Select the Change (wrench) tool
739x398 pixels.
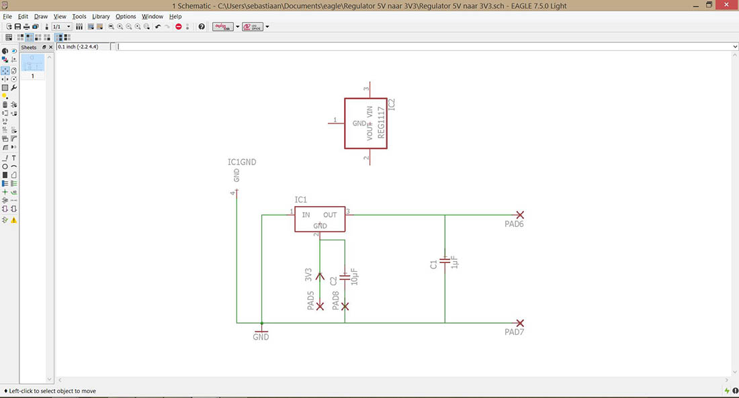(13, 88)
